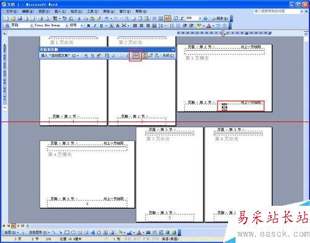Viewport: 310px width, 243px height.
Task: Select the Rectangle drawing tool
Action: pos(67,232)
